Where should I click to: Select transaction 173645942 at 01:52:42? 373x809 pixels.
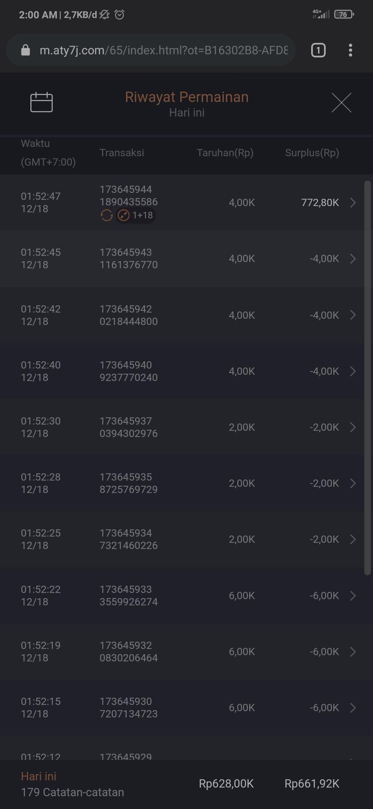[128, 315]
